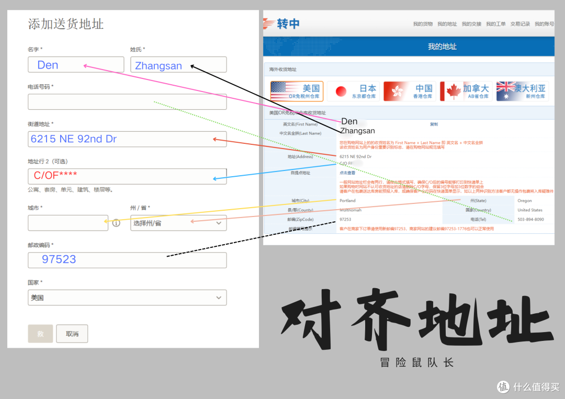This screenshot has width=565, height=399.
Task: Click the city value Portland
Action: (x=347, y=201)
